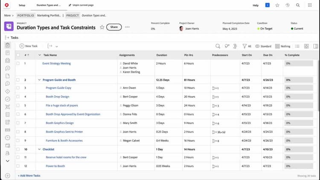Click the Help menu item
Viewport: 320px width, 180px height.
coord(256,5)
